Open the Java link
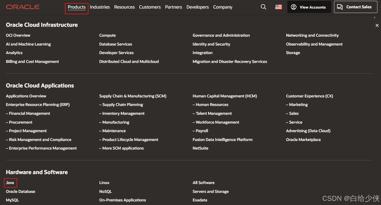The height and width of the screenshot is (205, 381). (10, 183)
